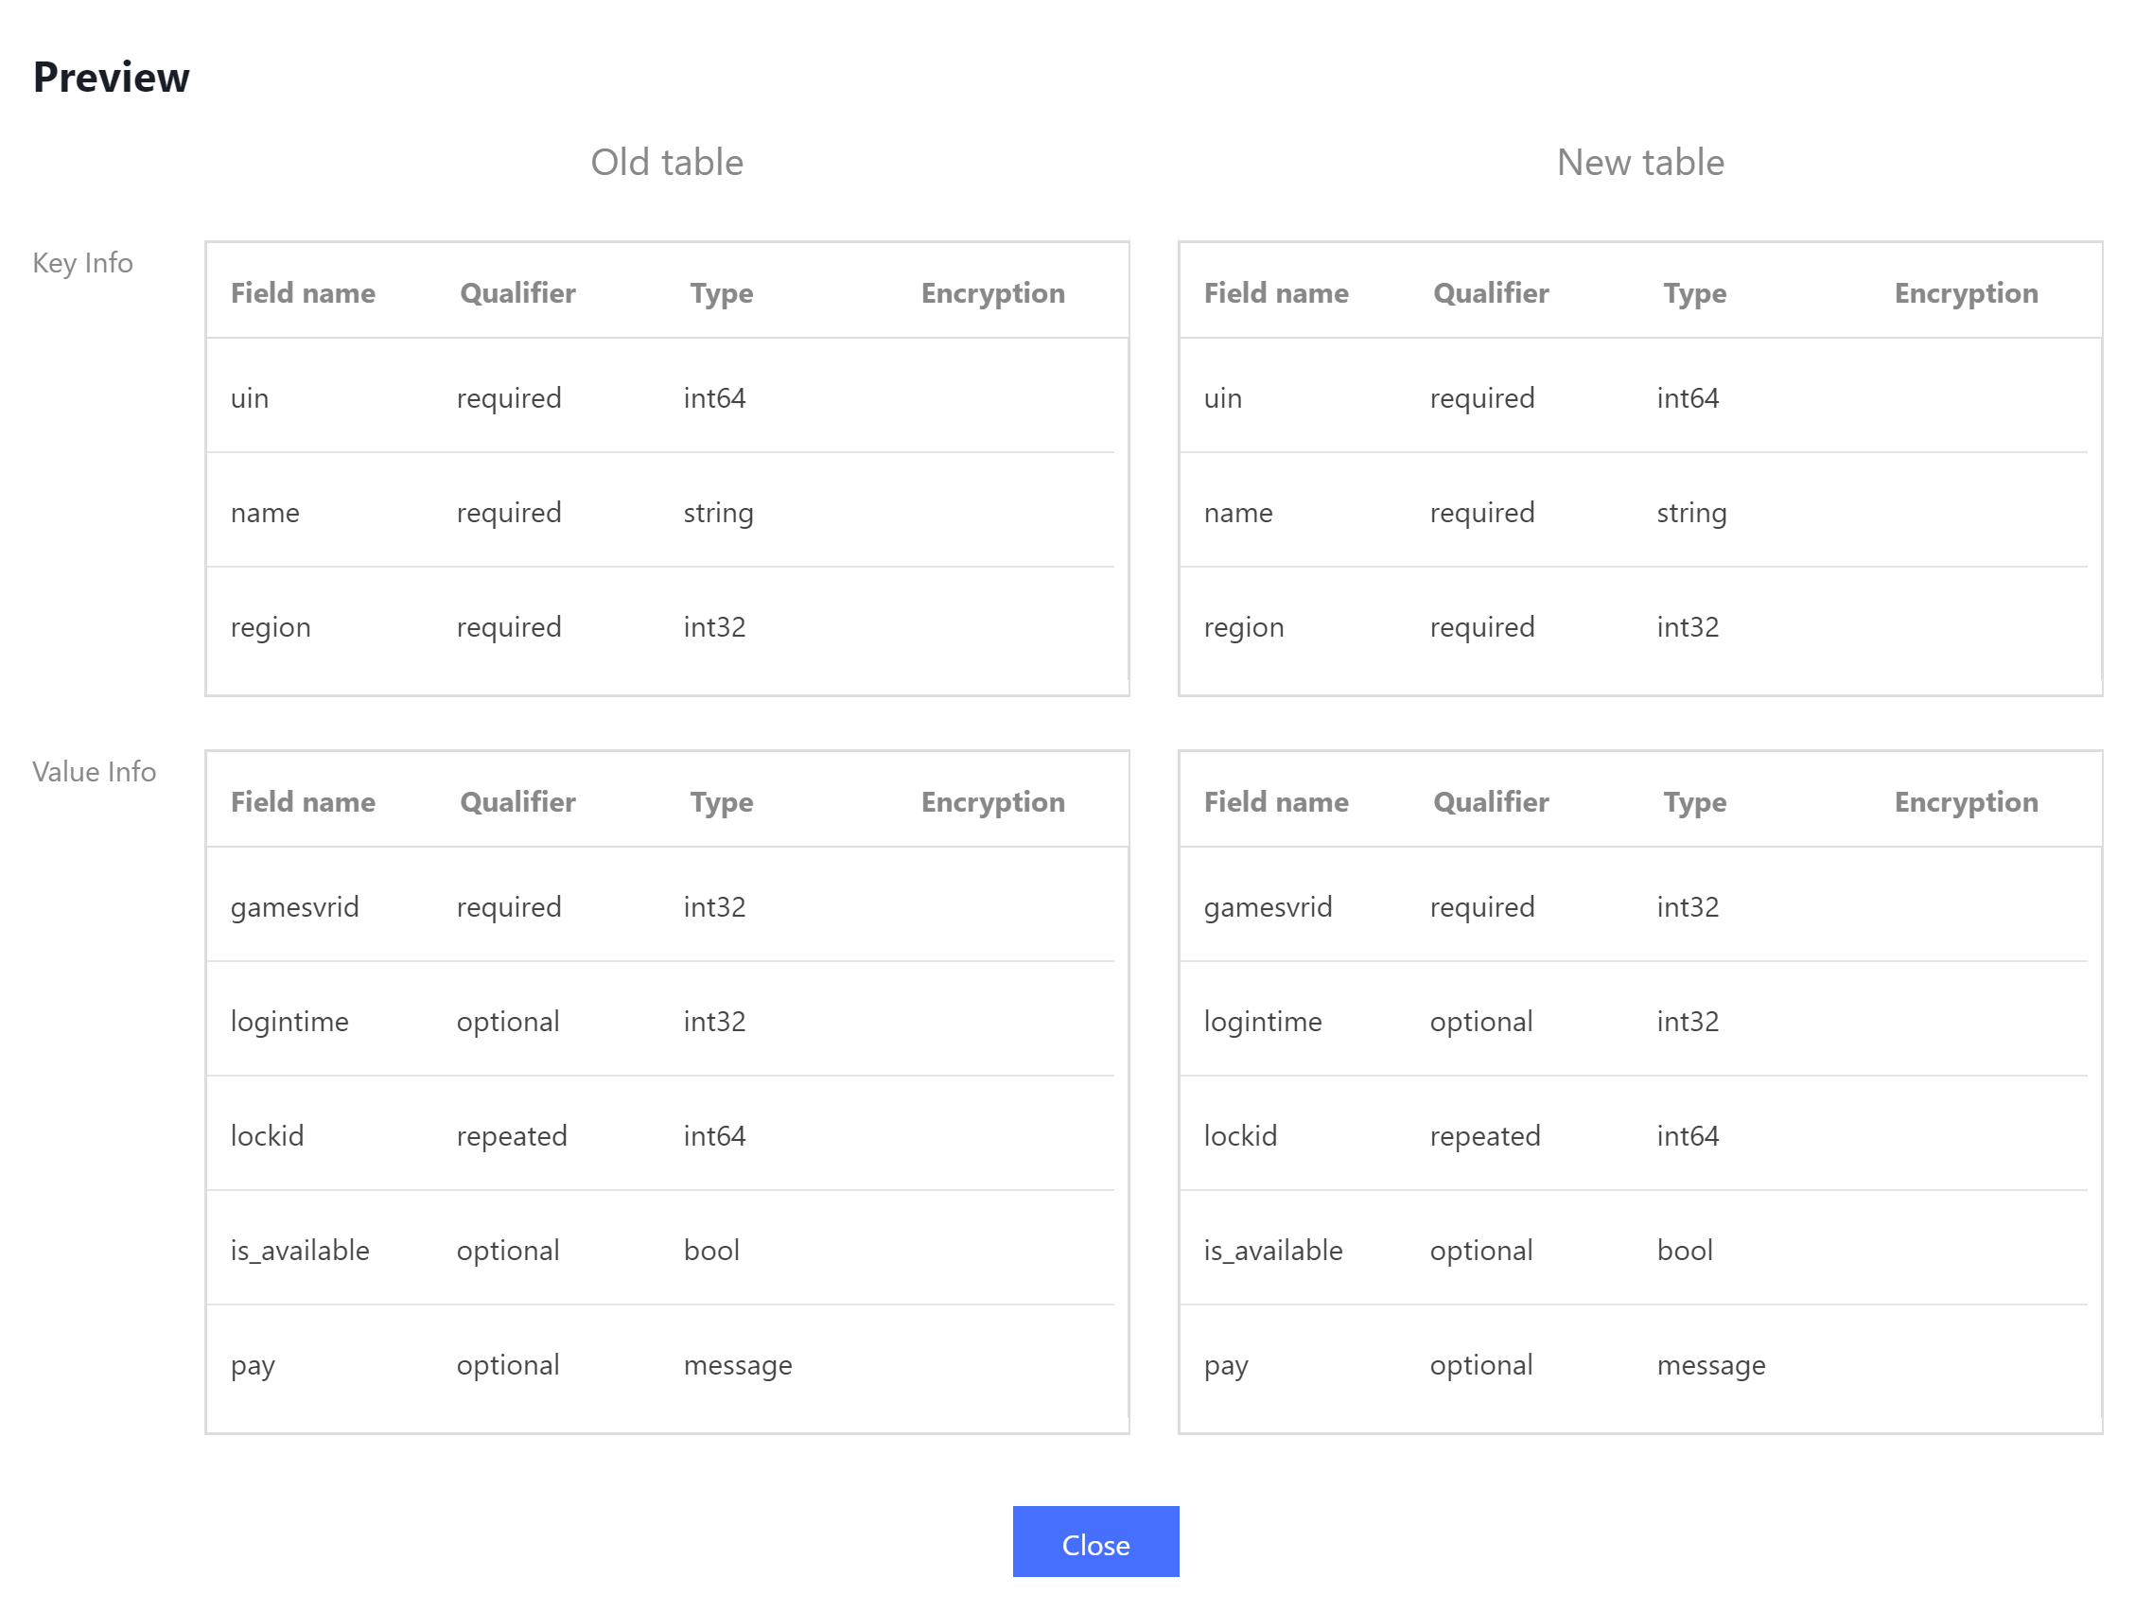
Task: Select the region field in New table
Action: [1244, 627]
